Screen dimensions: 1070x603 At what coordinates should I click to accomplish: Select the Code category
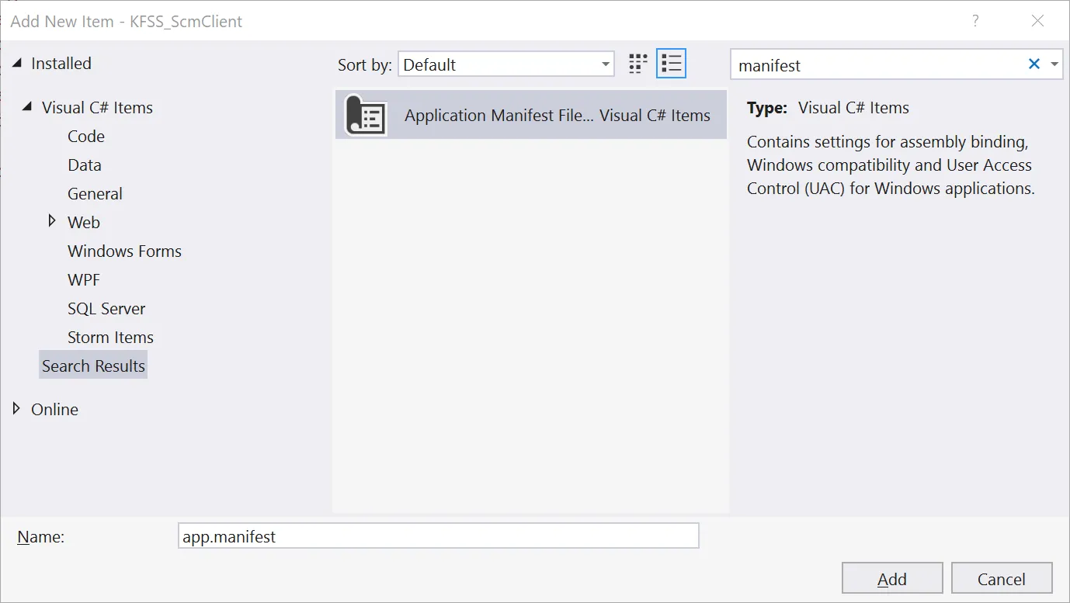coord(86,137)
